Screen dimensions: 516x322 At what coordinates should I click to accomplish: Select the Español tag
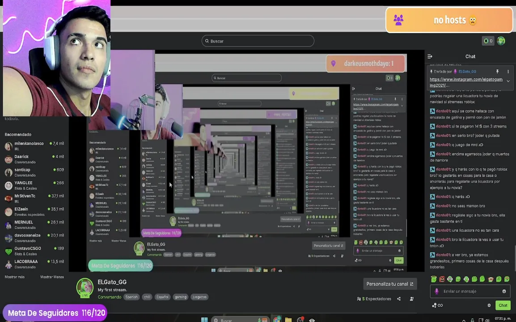tap(162, 297)
